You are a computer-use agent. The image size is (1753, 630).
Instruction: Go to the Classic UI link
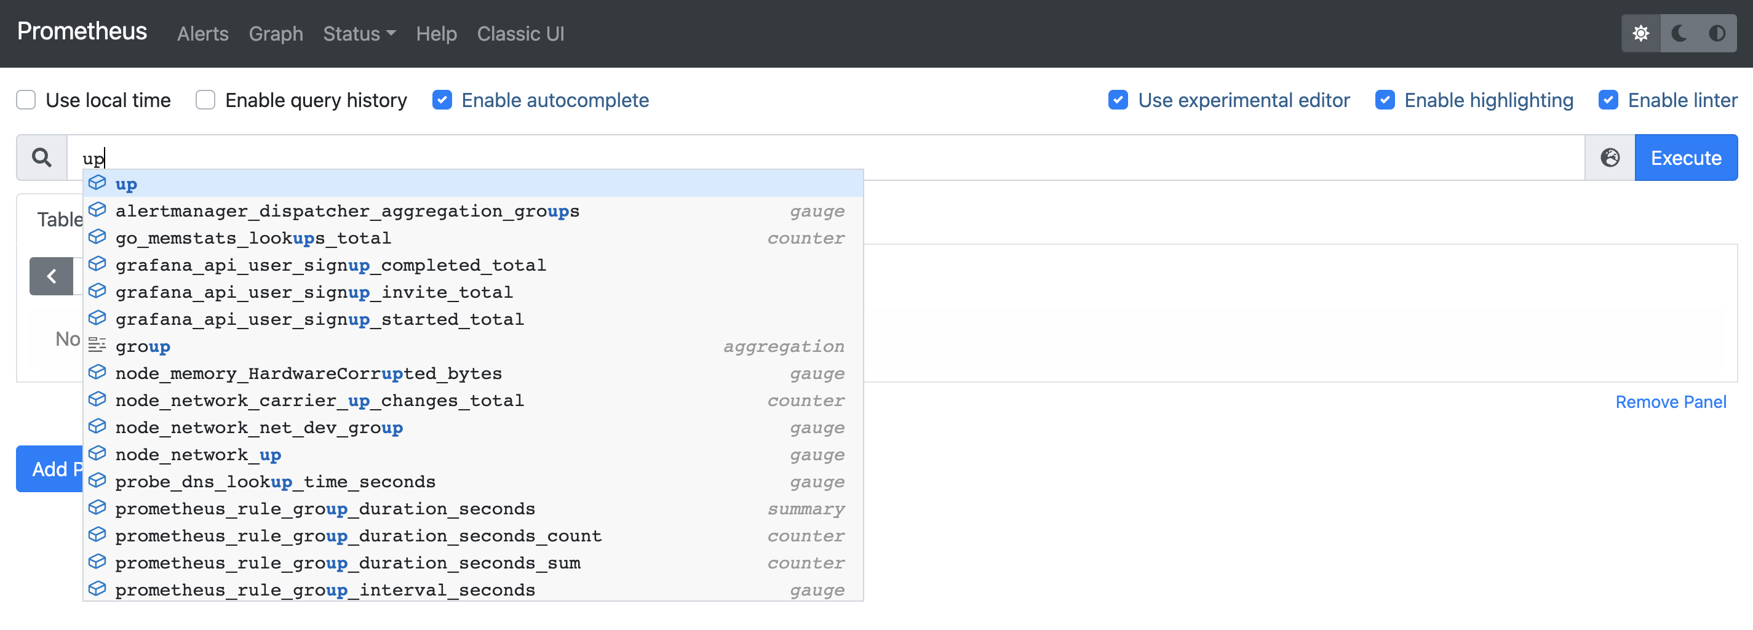click(x=520, y=34)
